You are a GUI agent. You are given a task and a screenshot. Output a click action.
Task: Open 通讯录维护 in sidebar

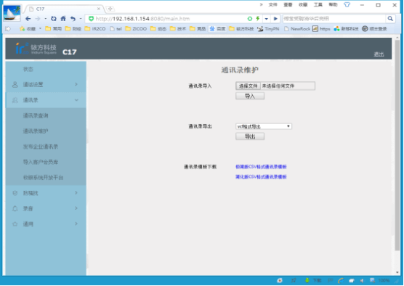[x=46, y=131]
